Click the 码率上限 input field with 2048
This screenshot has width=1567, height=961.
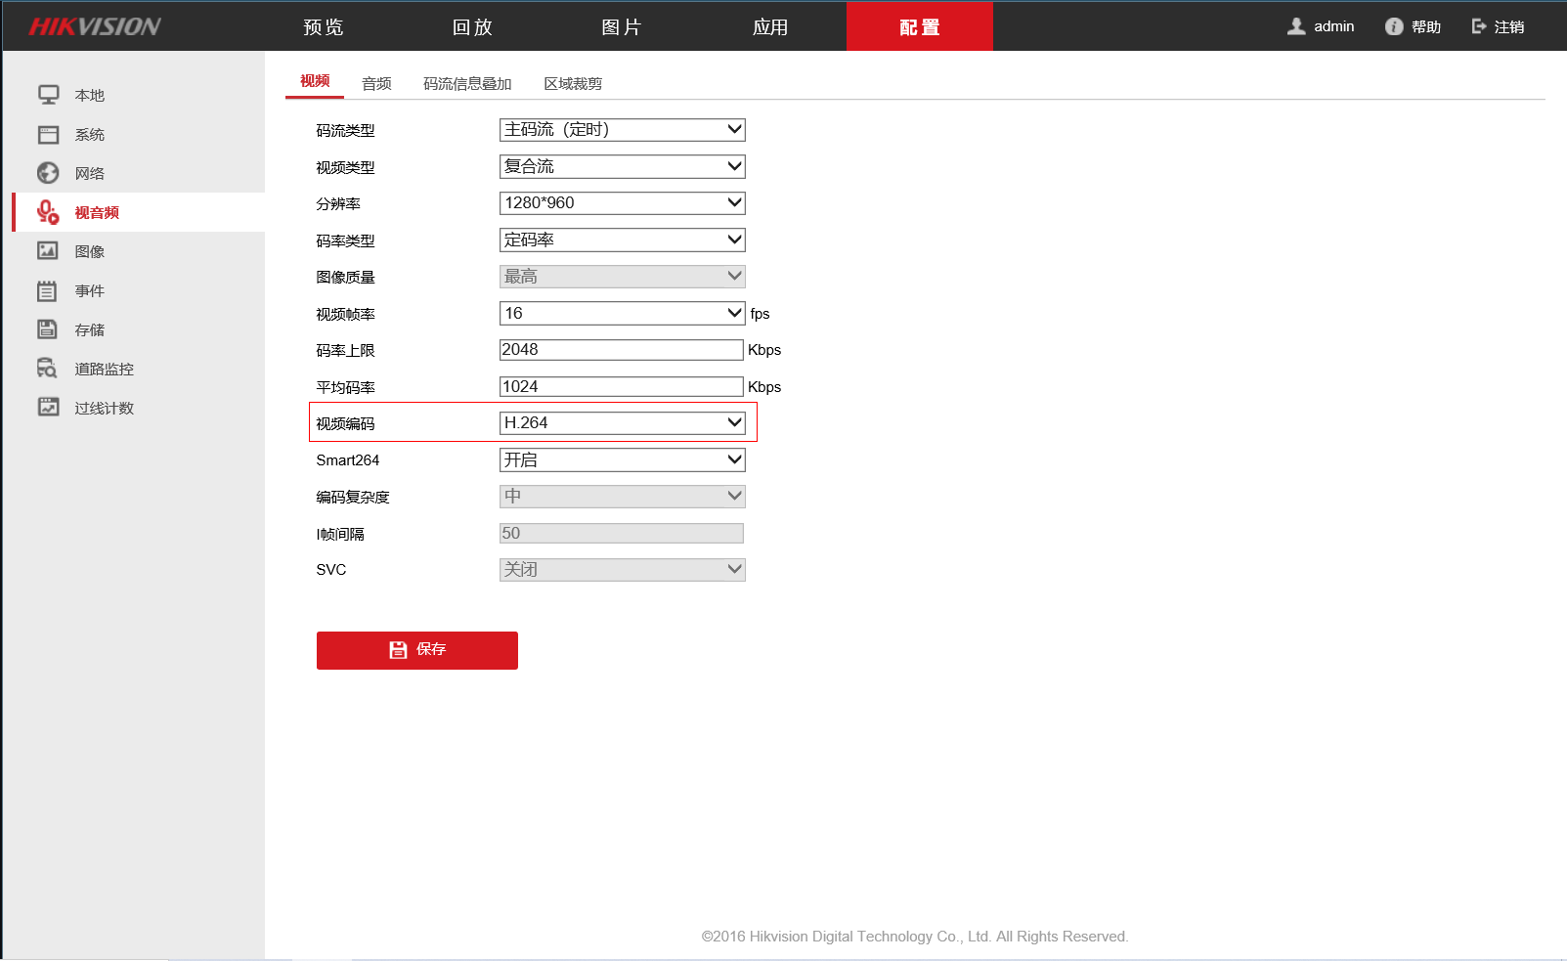(622, 350)
